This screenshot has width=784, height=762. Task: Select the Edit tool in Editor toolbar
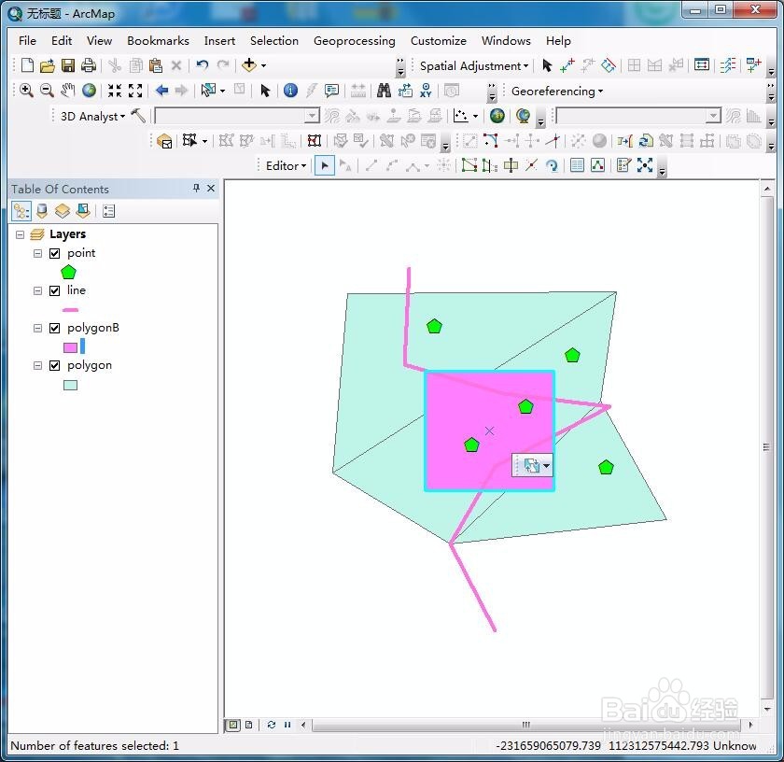point(325,165)
